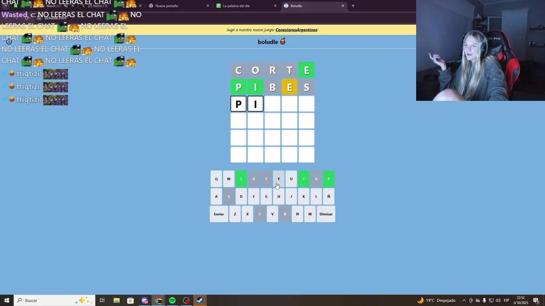The height and width of the screenshot is (306, 545).
Task: Open Microsoft Store from the taskbar
Action: coord(130,300)
